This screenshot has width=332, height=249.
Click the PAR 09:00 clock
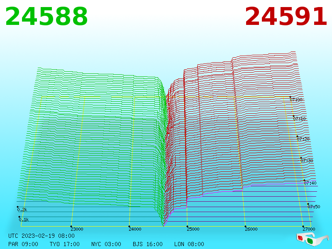pos(23,244)
